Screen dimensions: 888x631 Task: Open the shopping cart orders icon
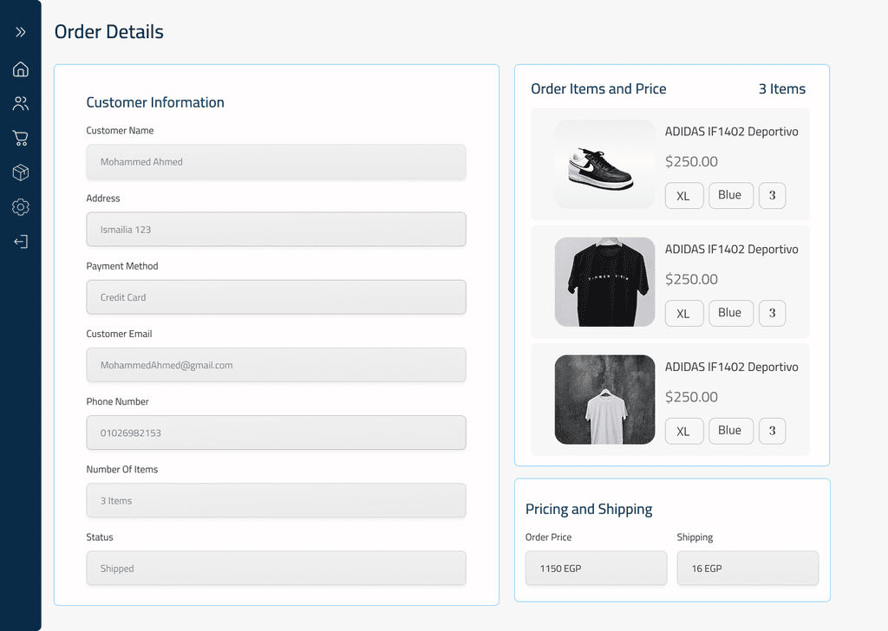(x=21, y=138)
